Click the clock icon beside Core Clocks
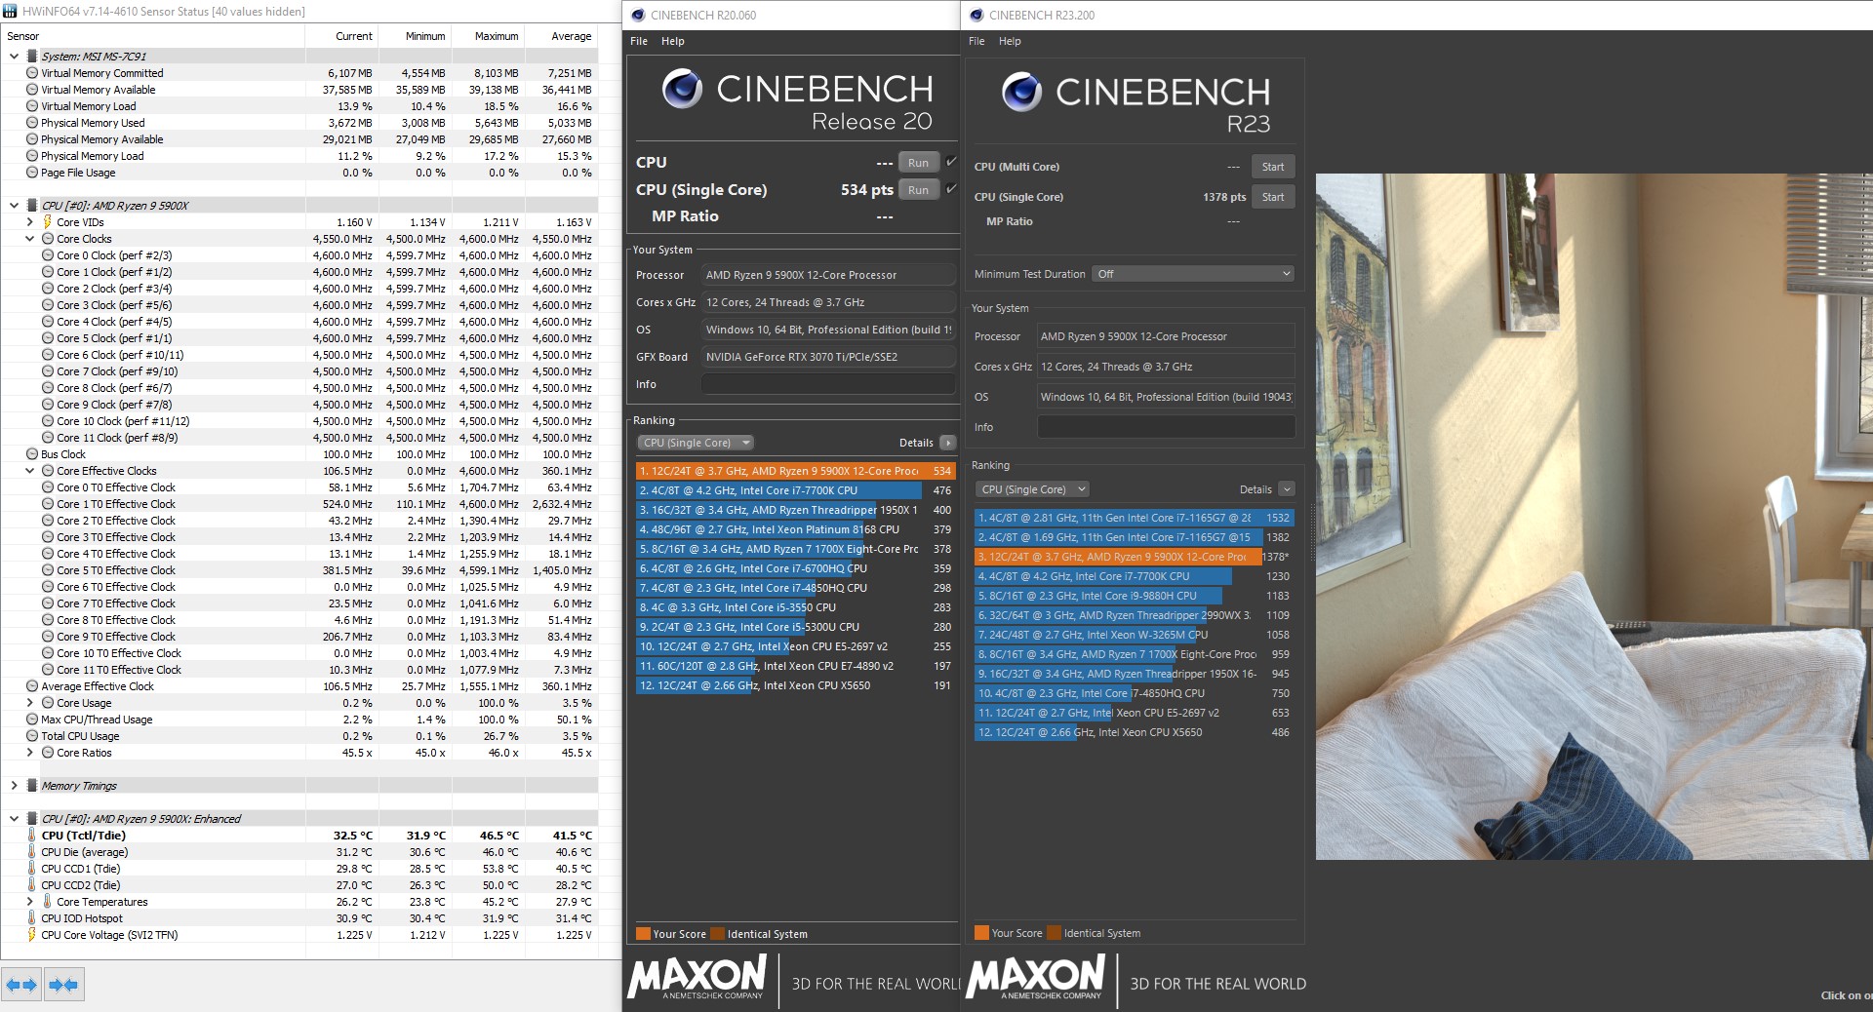1873x1012 pixels. (x=48, y=239)
